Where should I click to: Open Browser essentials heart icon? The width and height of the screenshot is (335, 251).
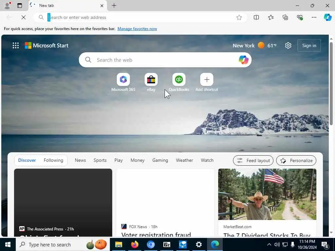tap(300, 17)
